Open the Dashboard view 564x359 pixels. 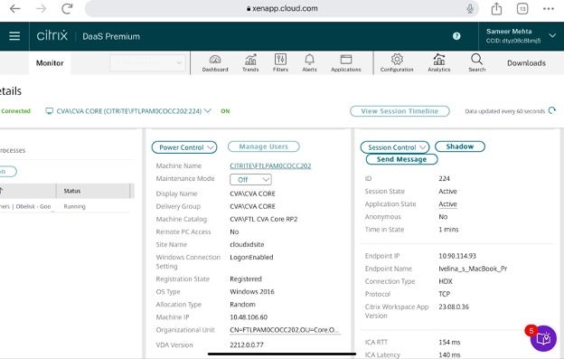point(215,63)
